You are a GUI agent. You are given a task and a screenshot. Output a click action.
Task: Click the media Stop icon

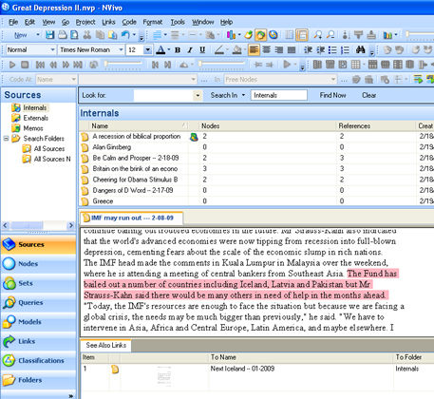pos(25,65)
